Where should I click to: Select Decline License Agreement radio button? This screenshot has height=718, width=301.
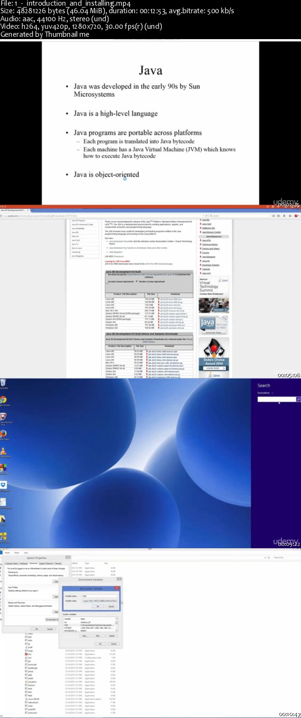pos(136,281)
